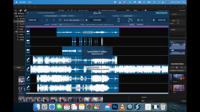The image size is (200, 112).
Task: Open the All Clips filter dropdown
Action: tap(62, 10)
